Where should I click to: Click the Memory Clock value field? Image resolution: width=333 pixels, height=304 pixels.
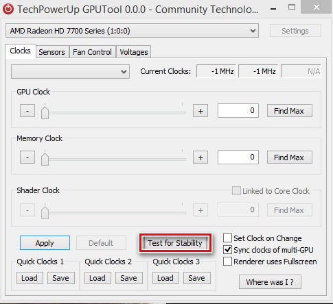tap(238, 157)
